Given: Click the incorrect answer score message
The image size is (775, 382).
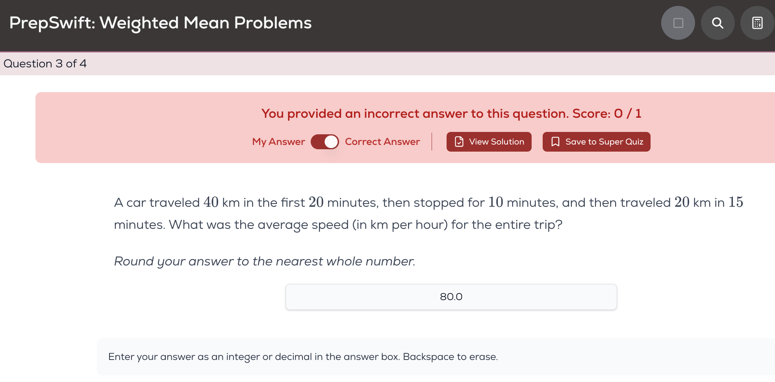Looking at the screenshot, I should [x=451, y=114].
